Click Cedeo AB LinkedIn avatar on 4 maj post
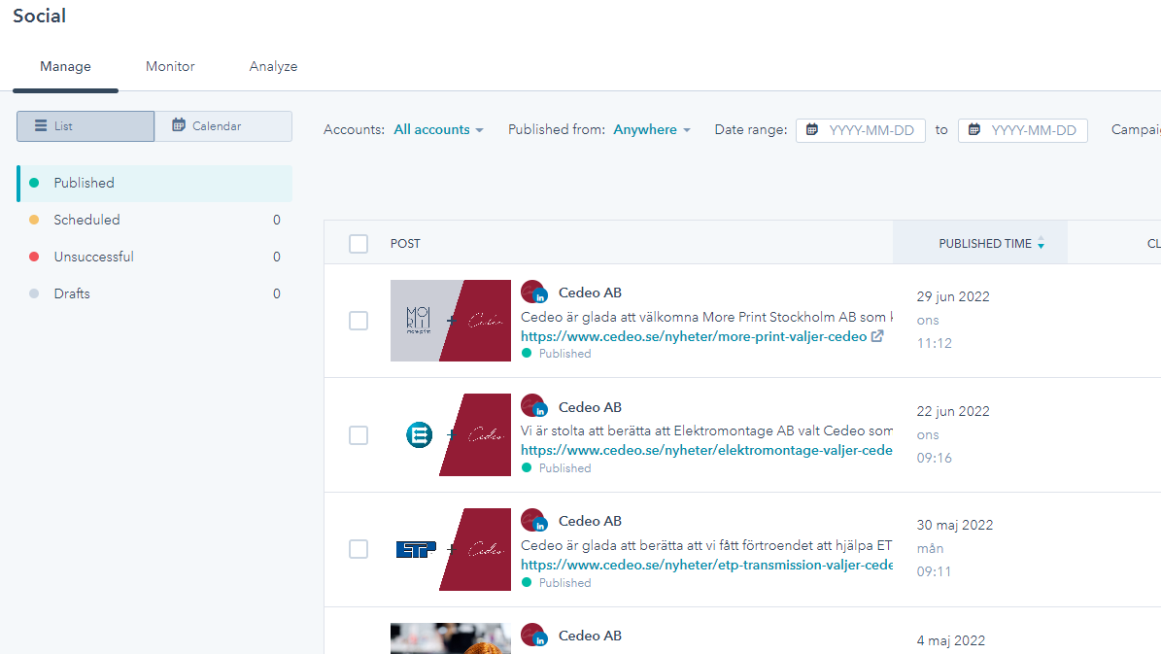The height and width of the screenshot is (654, 1161). [533, 636]
